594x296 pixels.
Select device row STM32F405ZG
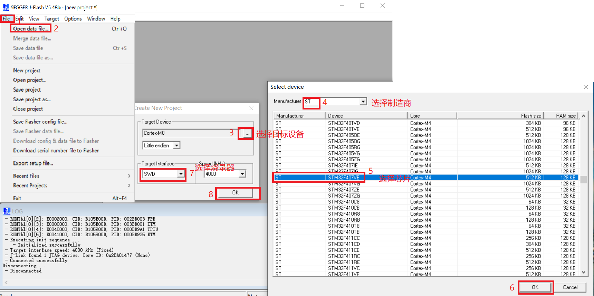coord(426,159)
